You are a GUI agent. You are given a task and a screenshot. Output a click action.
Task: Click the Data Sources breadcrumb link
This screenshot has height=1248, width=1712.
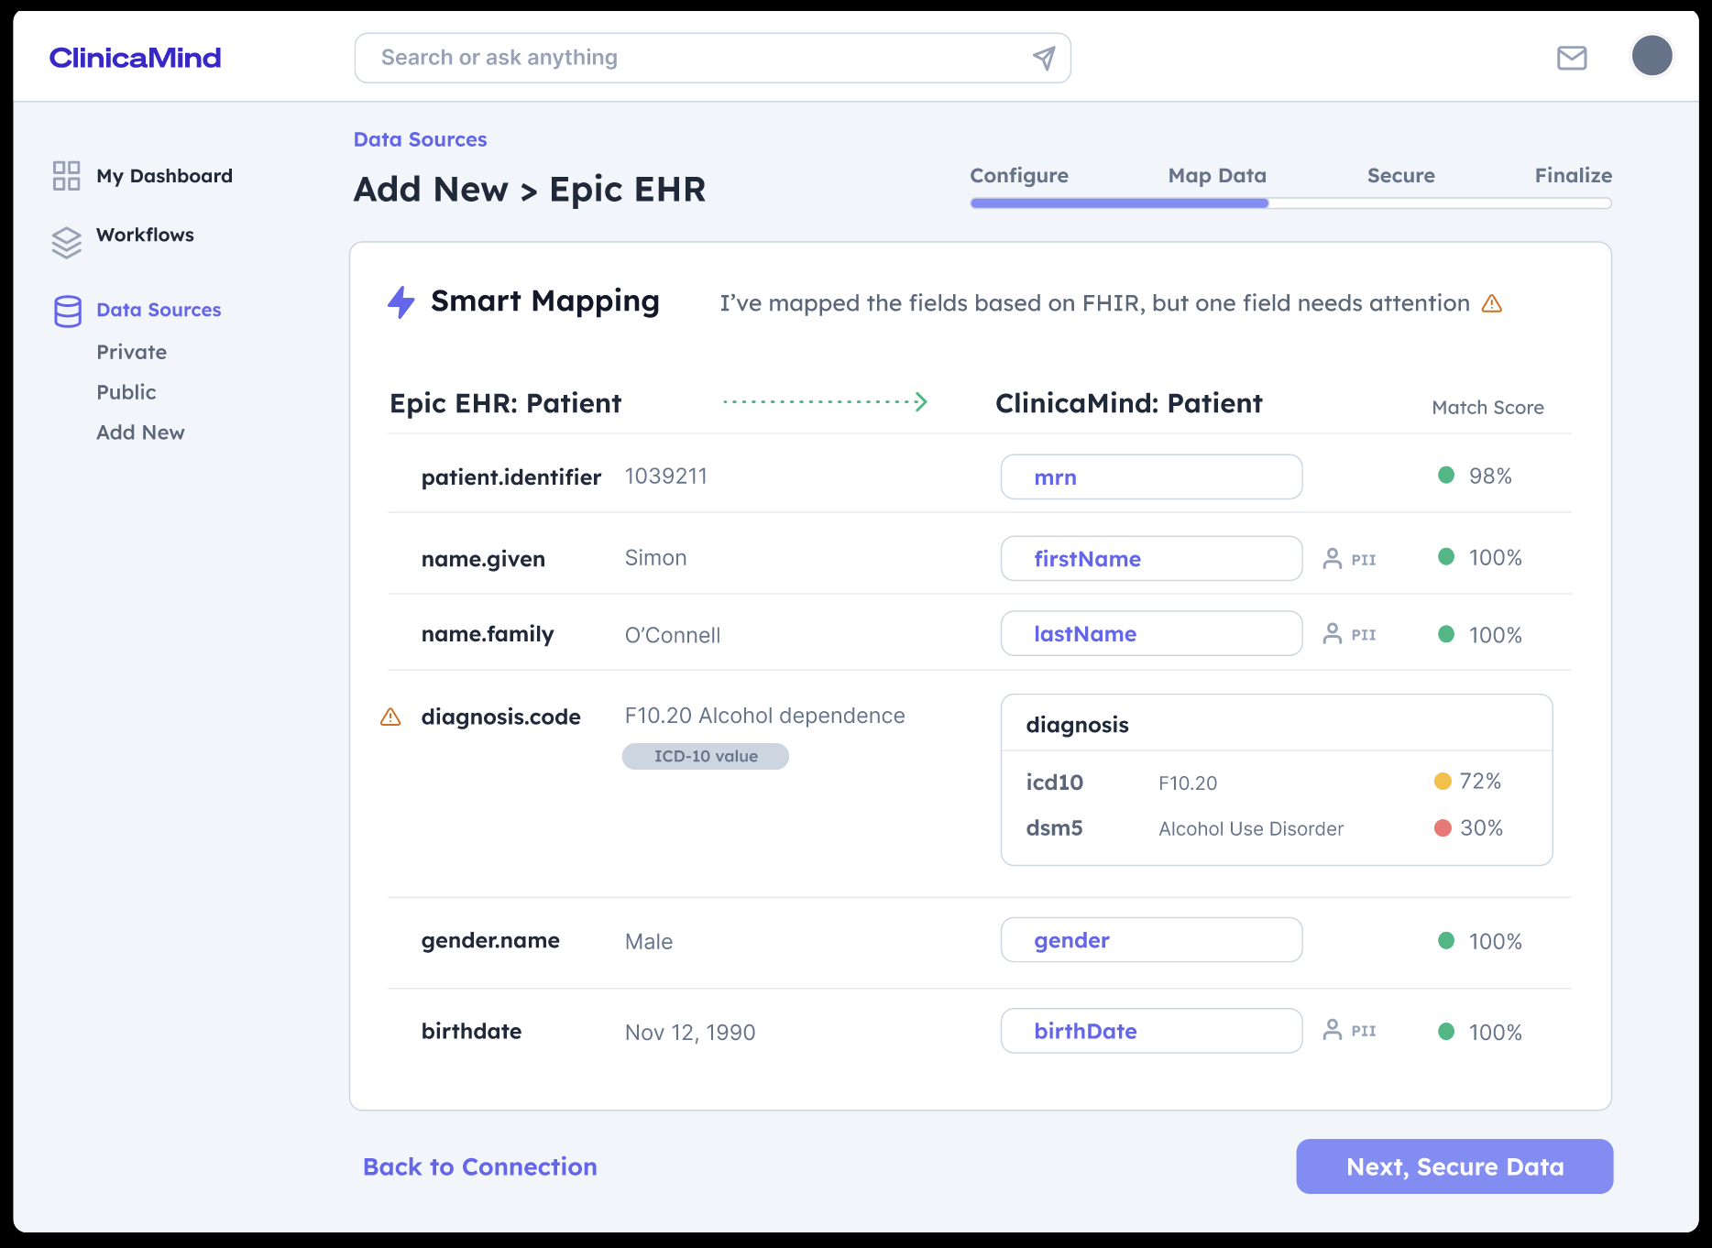tap(421, 139)
